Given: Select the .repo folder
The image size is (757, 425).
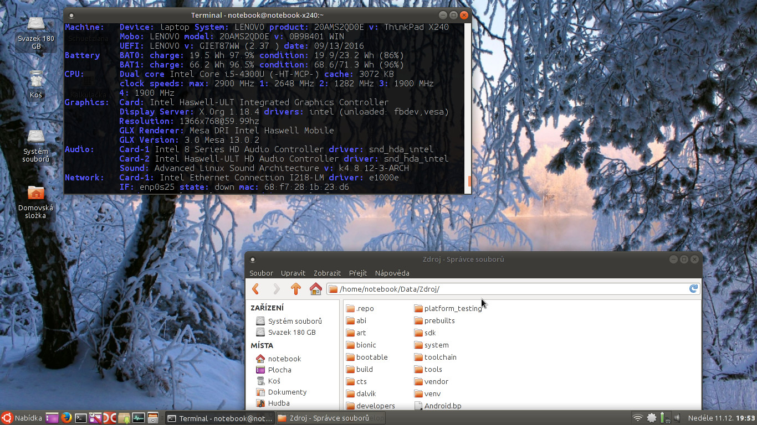Looking at the screenshot, I should pyautogui.click(x=360, y=308).
